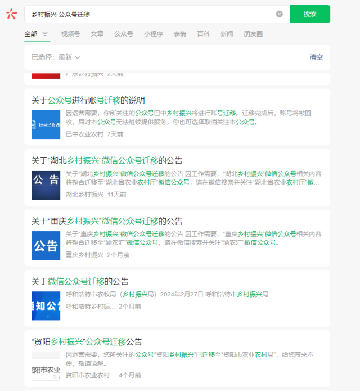Switch to the 朋友圈 tab
360x391 pixels.
pyautogui.click(x=253, y=34)
